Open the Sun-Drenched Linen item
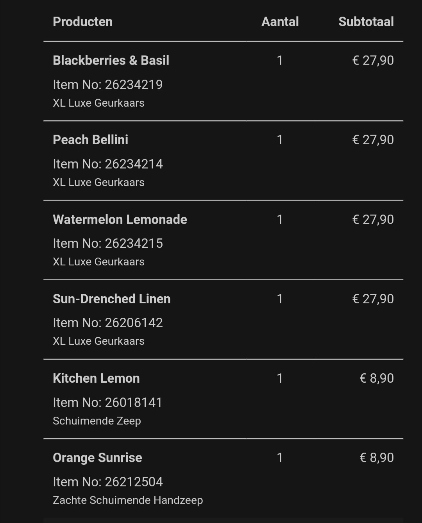 (x=112, y=299)
